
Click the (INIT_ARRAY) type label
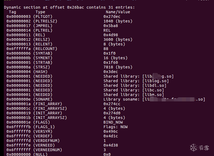47,113
